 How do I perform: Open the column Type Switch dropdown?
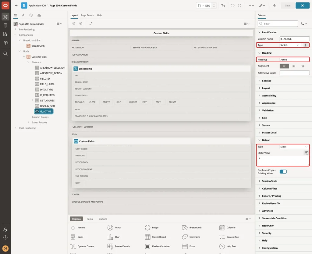[290, 45]
